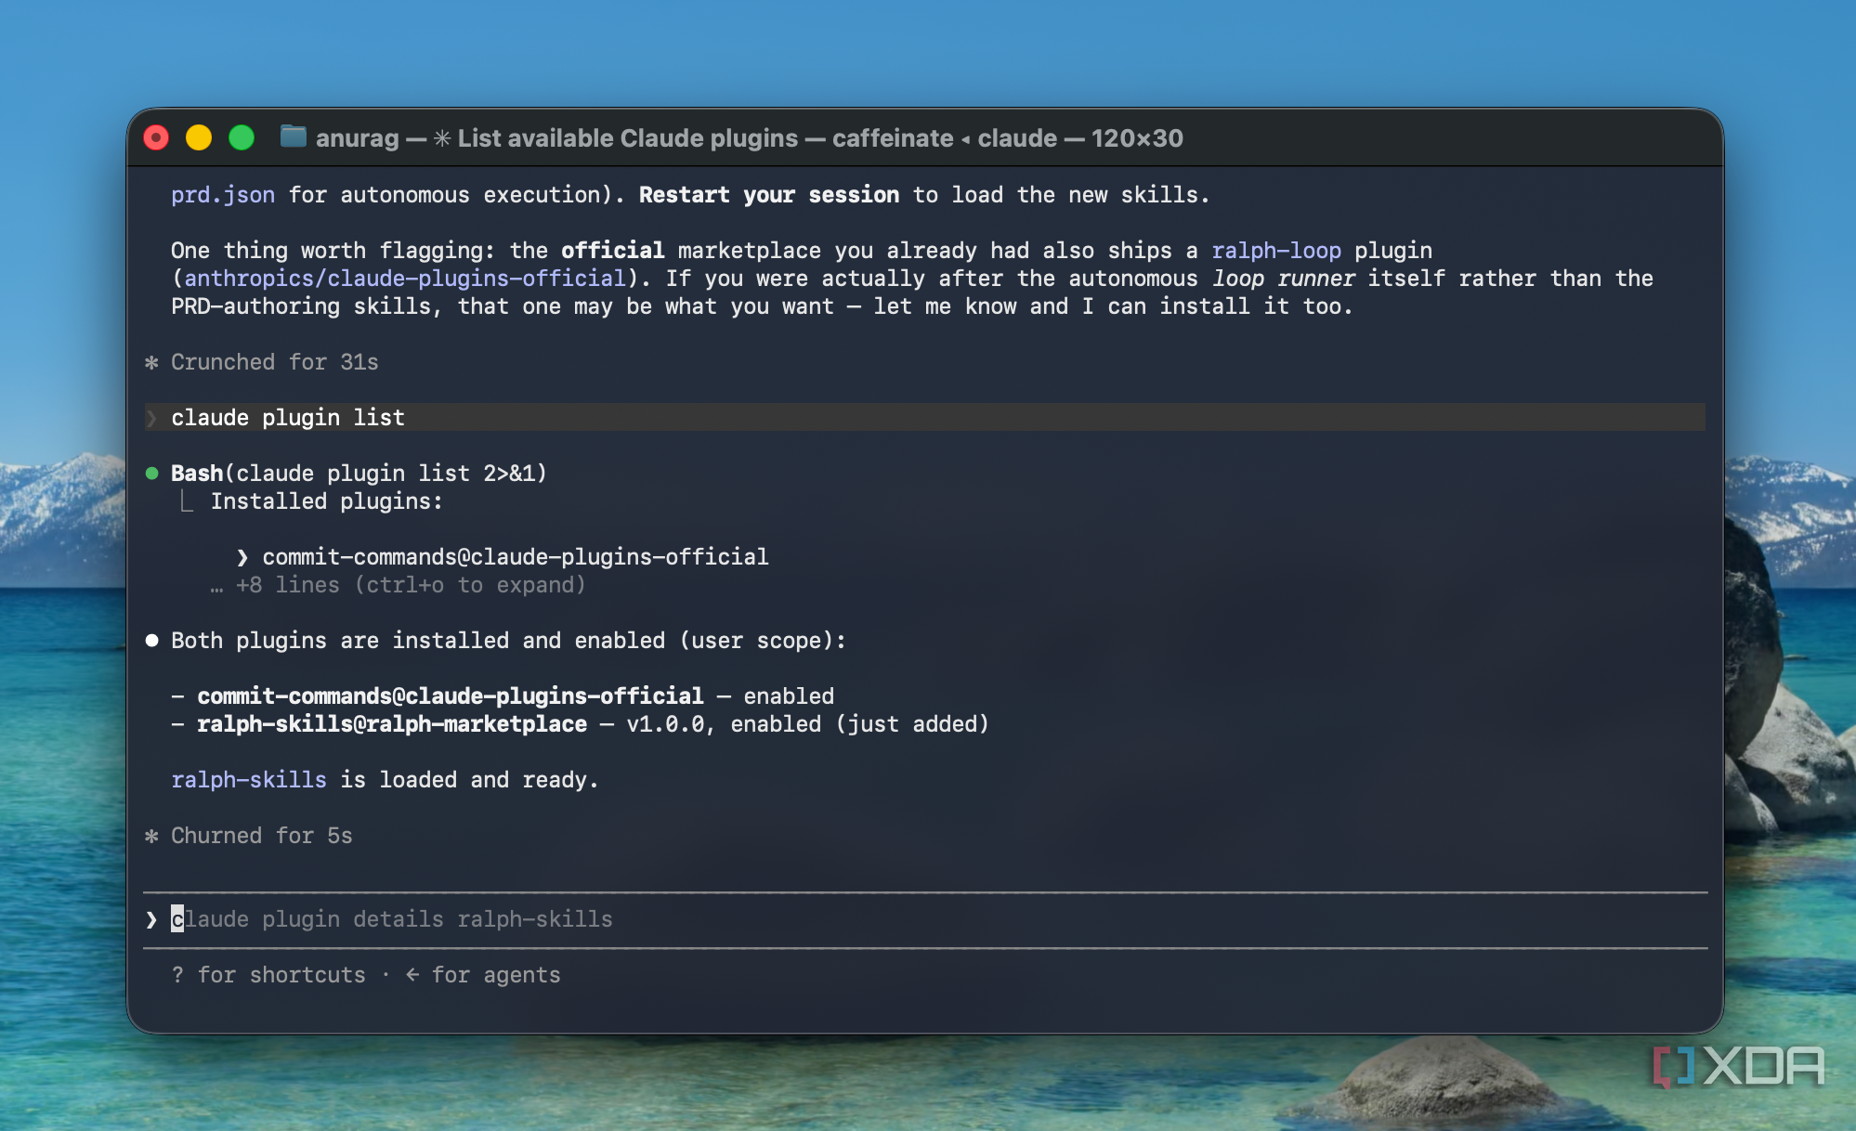The width and height of the screenshot is (1856, 1131).
Task: Expand the '+8 lines (ctrl+o to expand)' output
Action: click(x=398, y=585)
